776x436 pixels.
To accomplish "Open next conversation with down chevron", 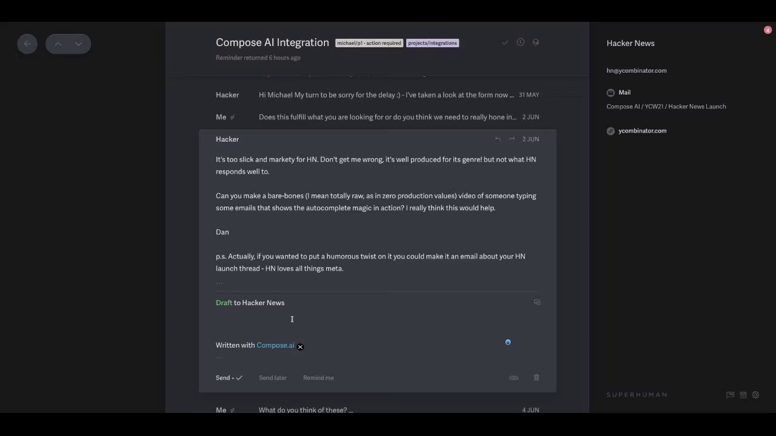I will 78,44.
